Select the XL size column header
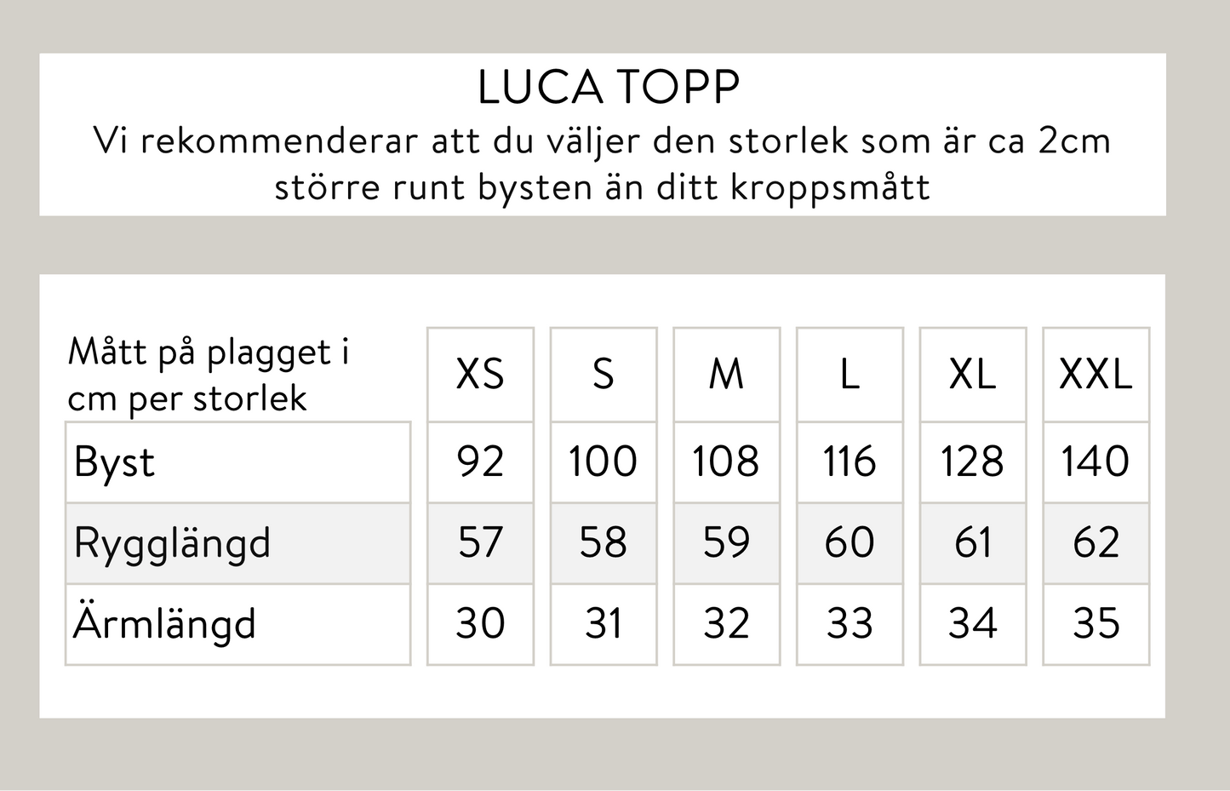This screenshot has width=1230, height=791. click(972, 375)
